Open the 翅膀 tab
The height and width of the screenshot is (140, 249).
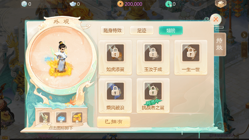[x=171, y=30]
